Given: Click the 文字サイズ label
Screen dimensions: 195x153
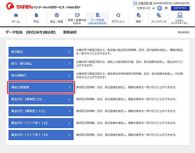Looking at the screenshot, I should [144, 8].
